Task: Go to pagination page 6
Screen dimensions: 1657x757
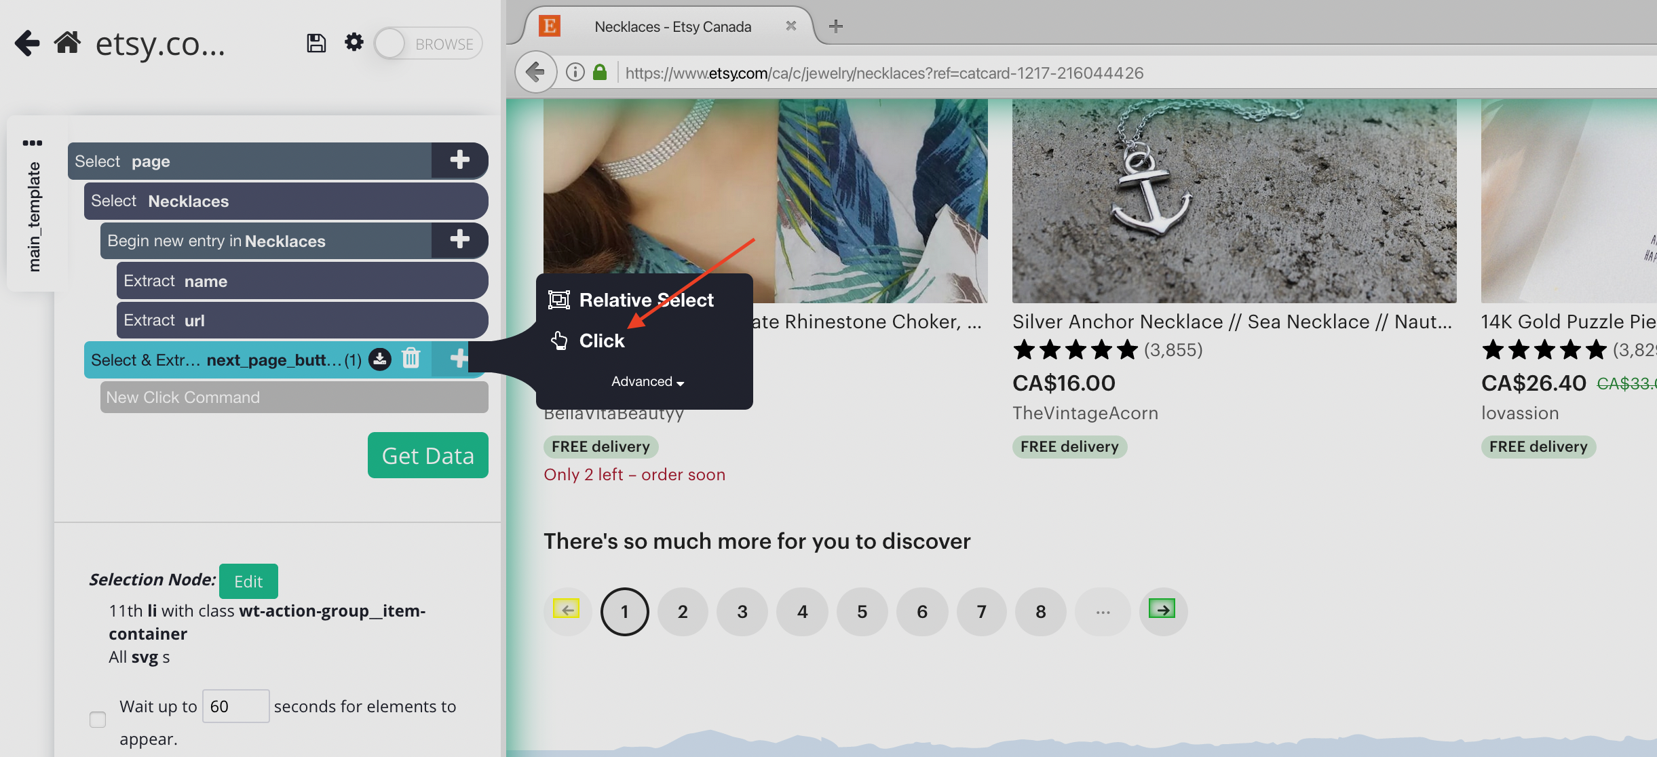Action: click(921, 611)
